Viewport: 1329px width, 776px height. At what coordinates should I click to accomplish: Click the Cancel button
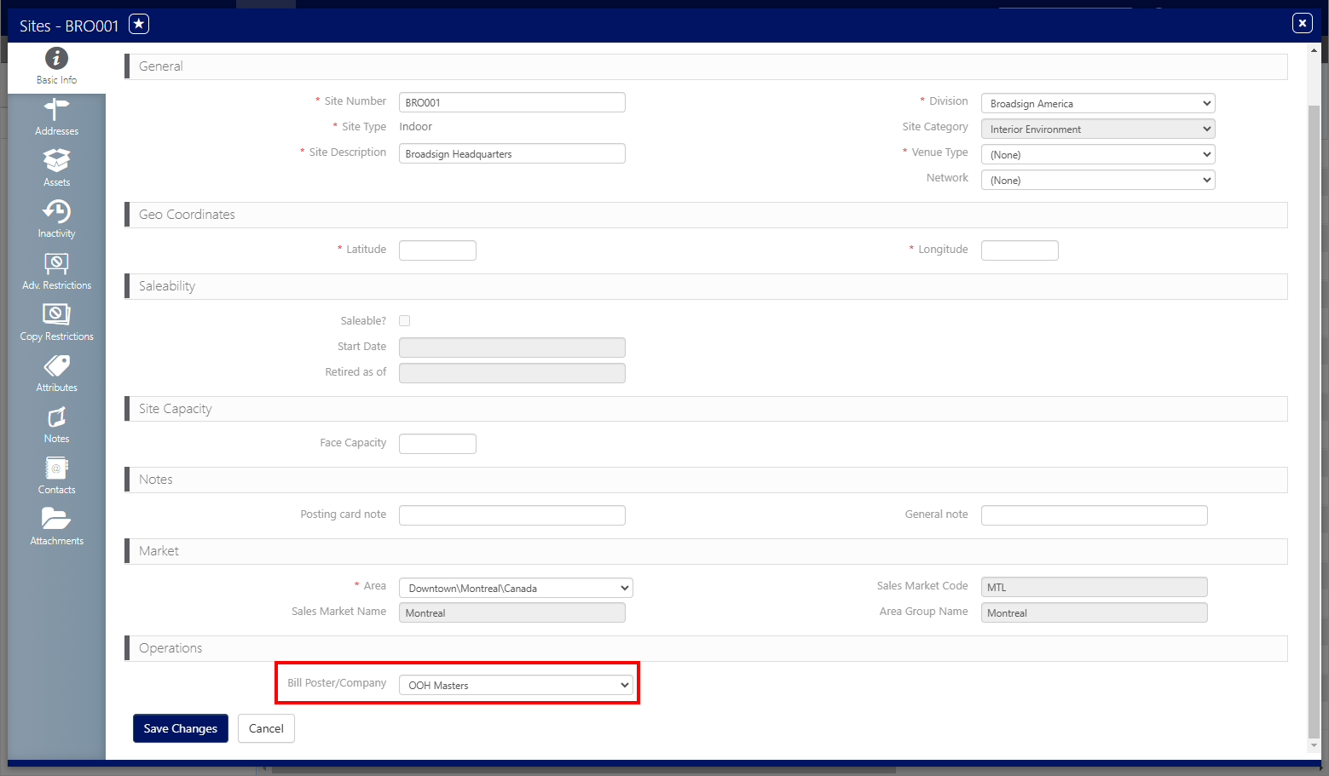pyautogui.click(x=266, y=728)
